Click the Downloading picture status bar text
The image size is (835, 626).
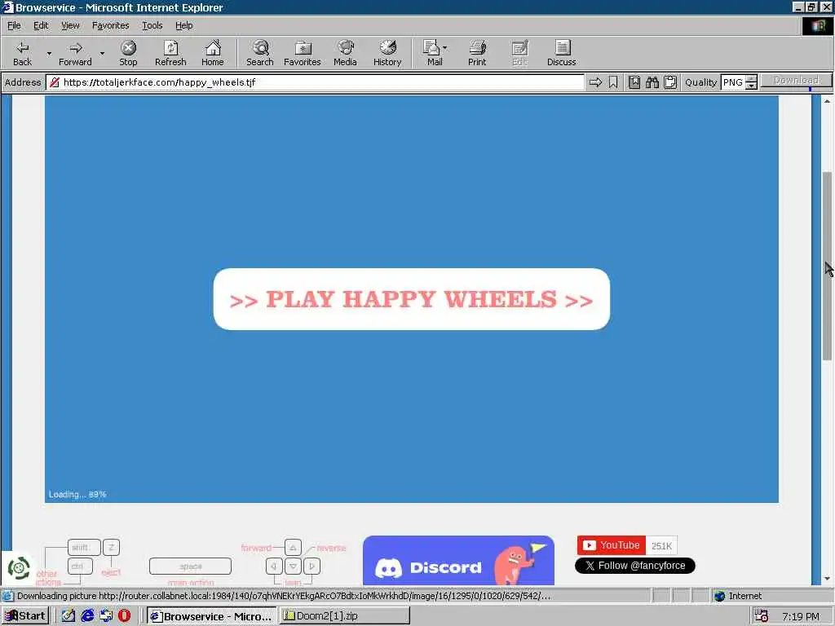pyautogui.click(x=284, y=596)
